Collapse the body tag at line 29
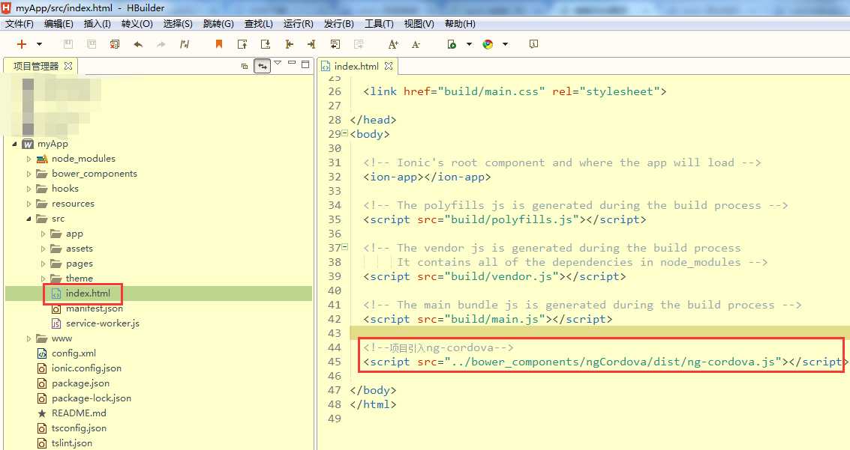Image resolution: width=850 pixels, height=450 pixels. click(x=345, y=133)
